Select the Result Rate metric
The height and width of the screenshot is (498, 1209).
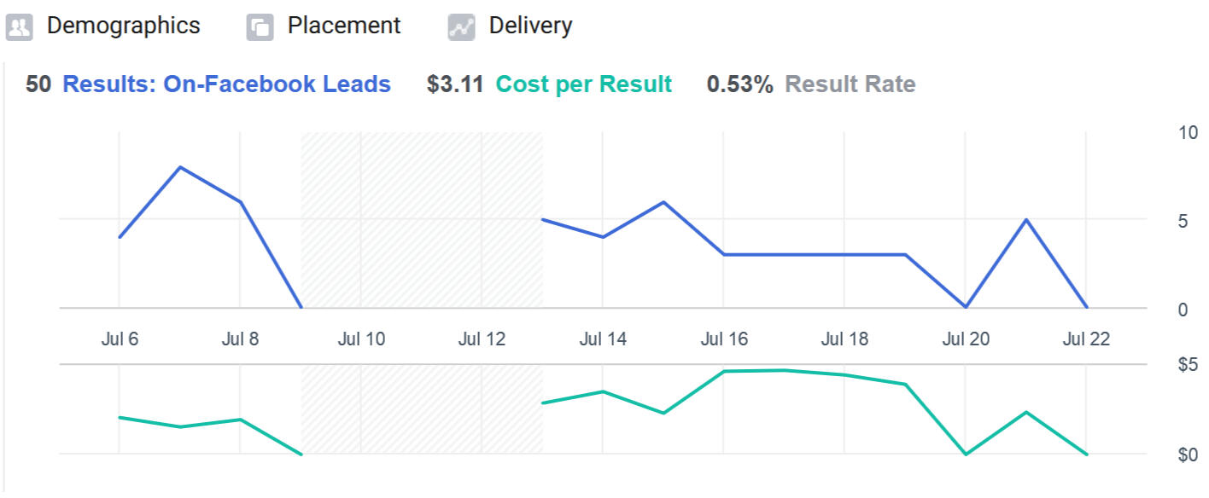850,84
